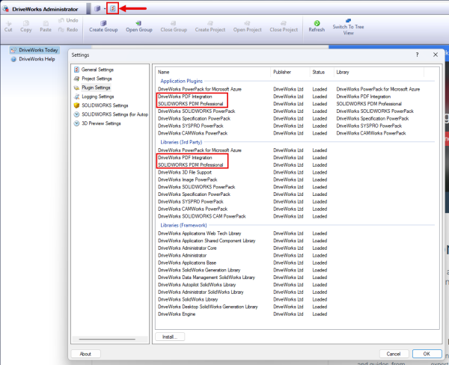Open DriveWorks Today in the sidebar
The width and height of the screenshot is (449, 365).
pos(37,50)
